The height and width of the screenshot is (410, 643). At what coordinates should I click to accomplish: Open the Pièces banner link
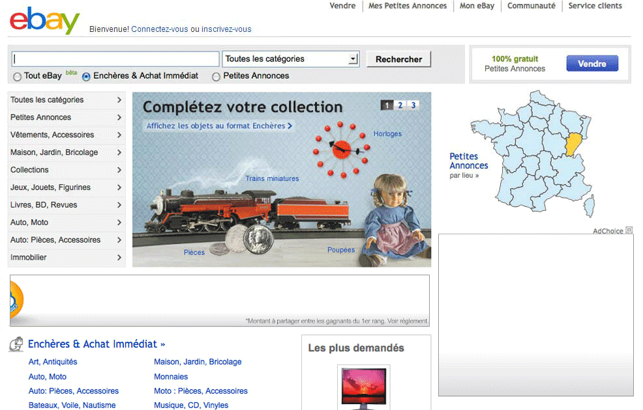pyautogui.click(x=194, y=253)
